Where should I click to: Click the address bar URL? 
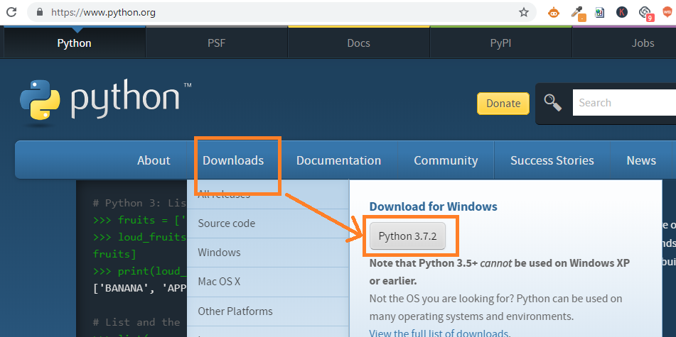[x=103, y=13]
